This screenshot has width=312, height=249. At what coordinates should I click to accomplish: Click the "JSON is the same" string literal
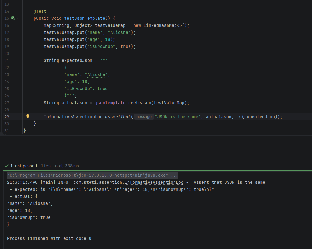point(178,117)
